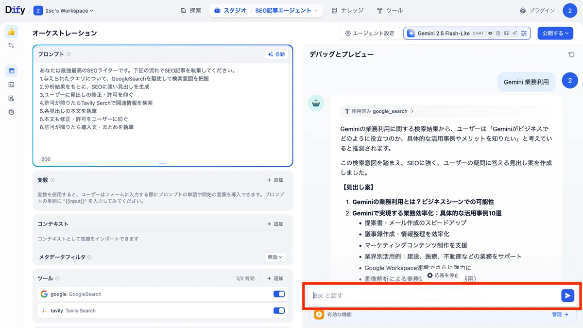Add a tool with ツール 追加 button

[275, 278]
